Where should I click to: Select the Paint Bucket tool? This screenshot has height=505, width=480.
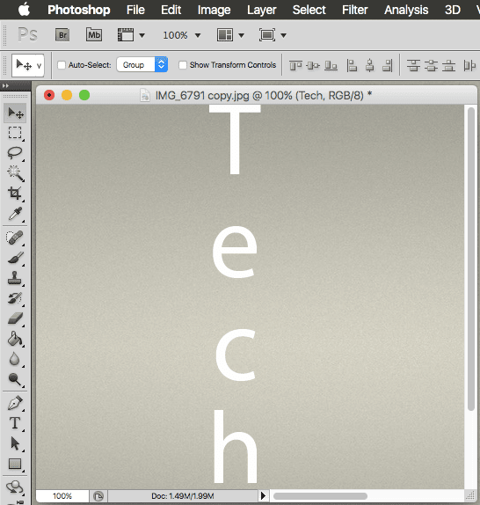[15, 339]
